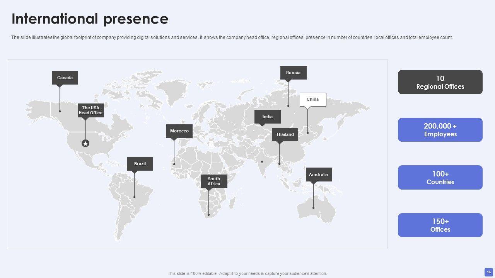
Task: Select the pin dot below the Brazil label
Action: [135, 197]
